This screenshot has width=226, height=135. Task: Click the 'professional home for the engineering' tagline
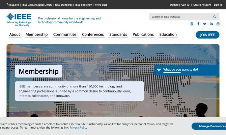click(69, 20)
